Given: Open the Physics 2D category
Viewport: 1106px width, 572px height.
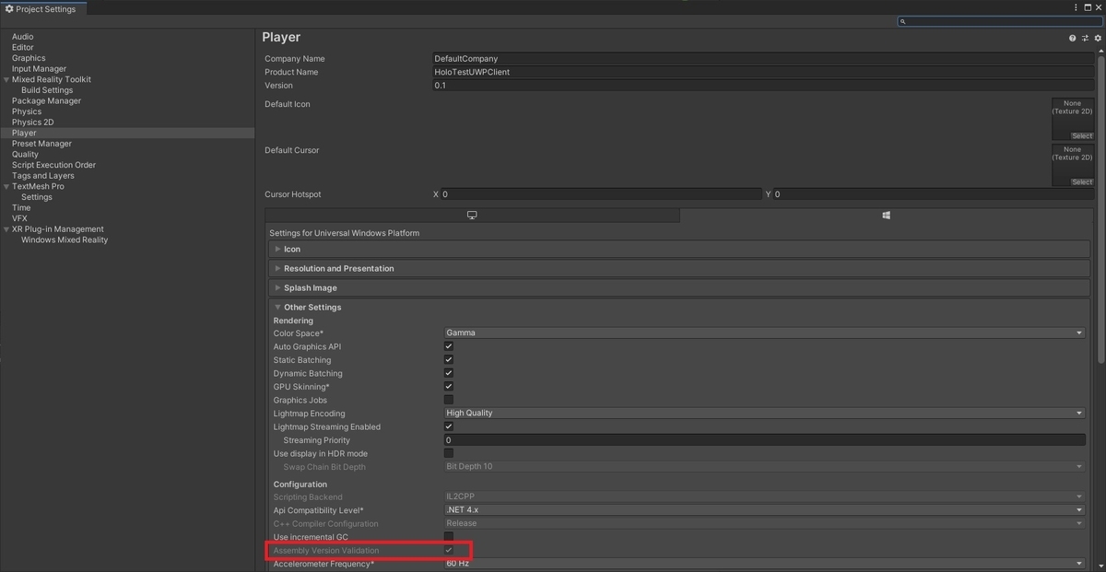Looking at the screenshot, I should point(33,122).
